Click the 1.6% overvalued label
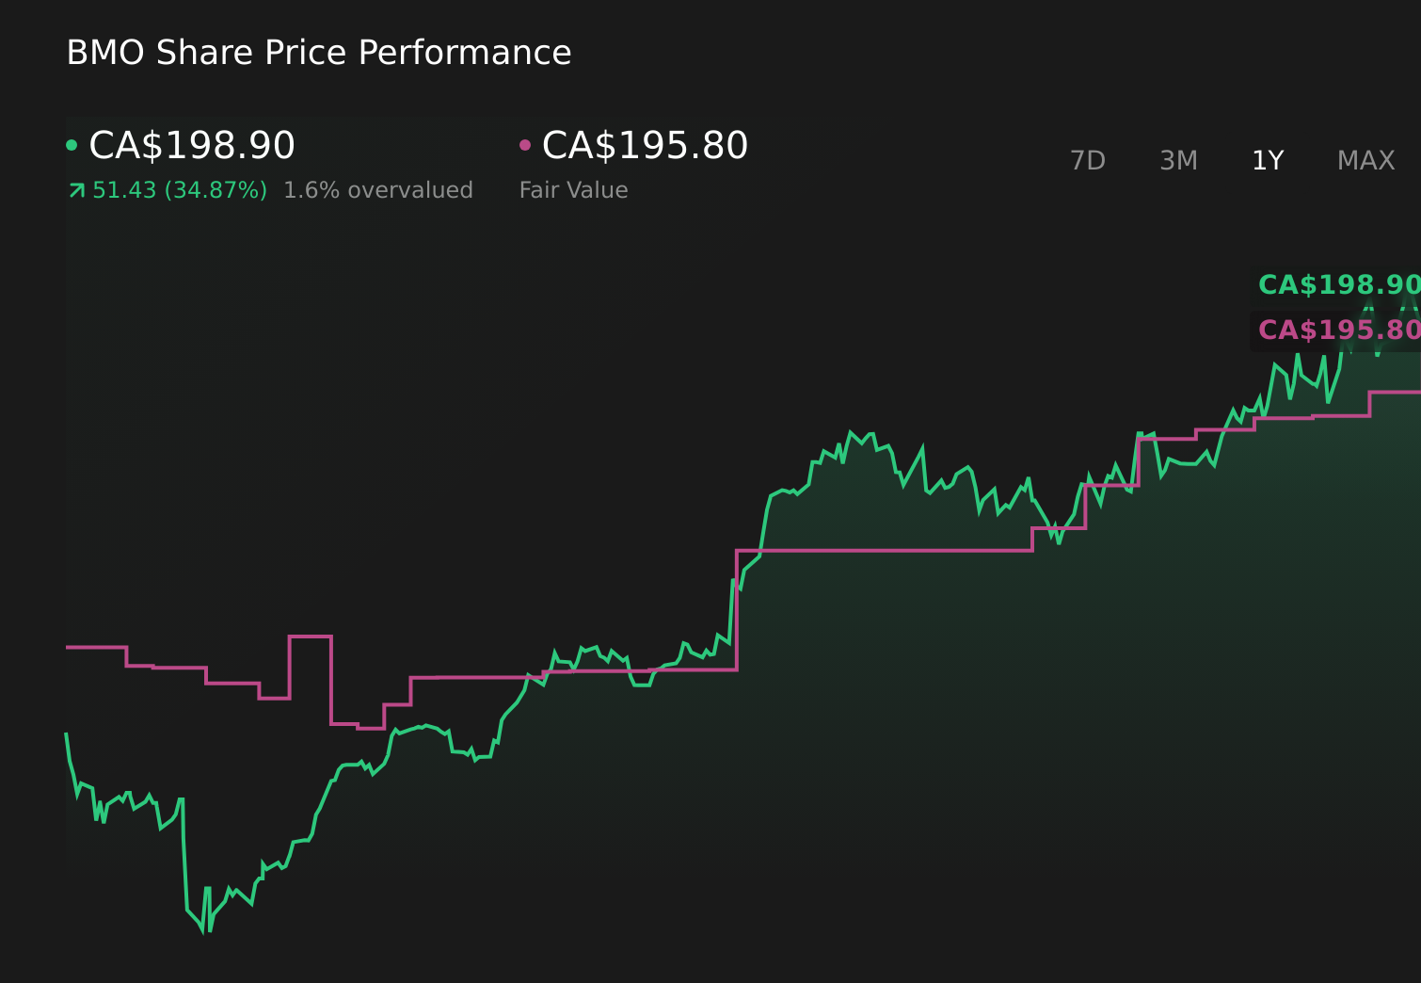Viewport: 1421px width, 983px height. point(378,189)
